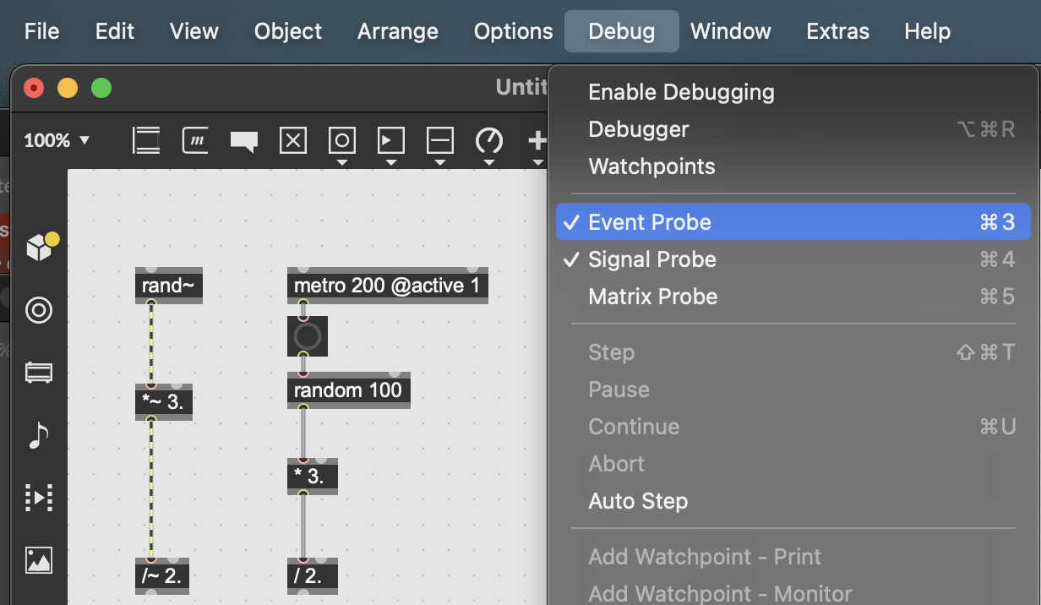Open the 100% zoom level dropdown
Screen dimensions: 1041x605
[x=57, y=141]
